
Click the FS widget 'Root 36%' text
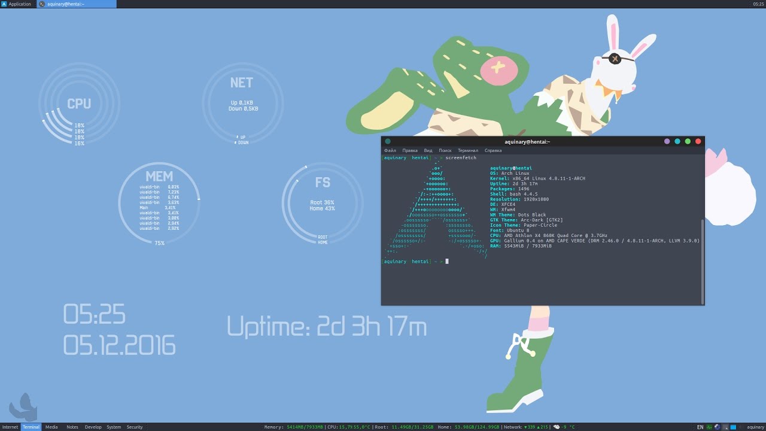[x=322, y=202]
